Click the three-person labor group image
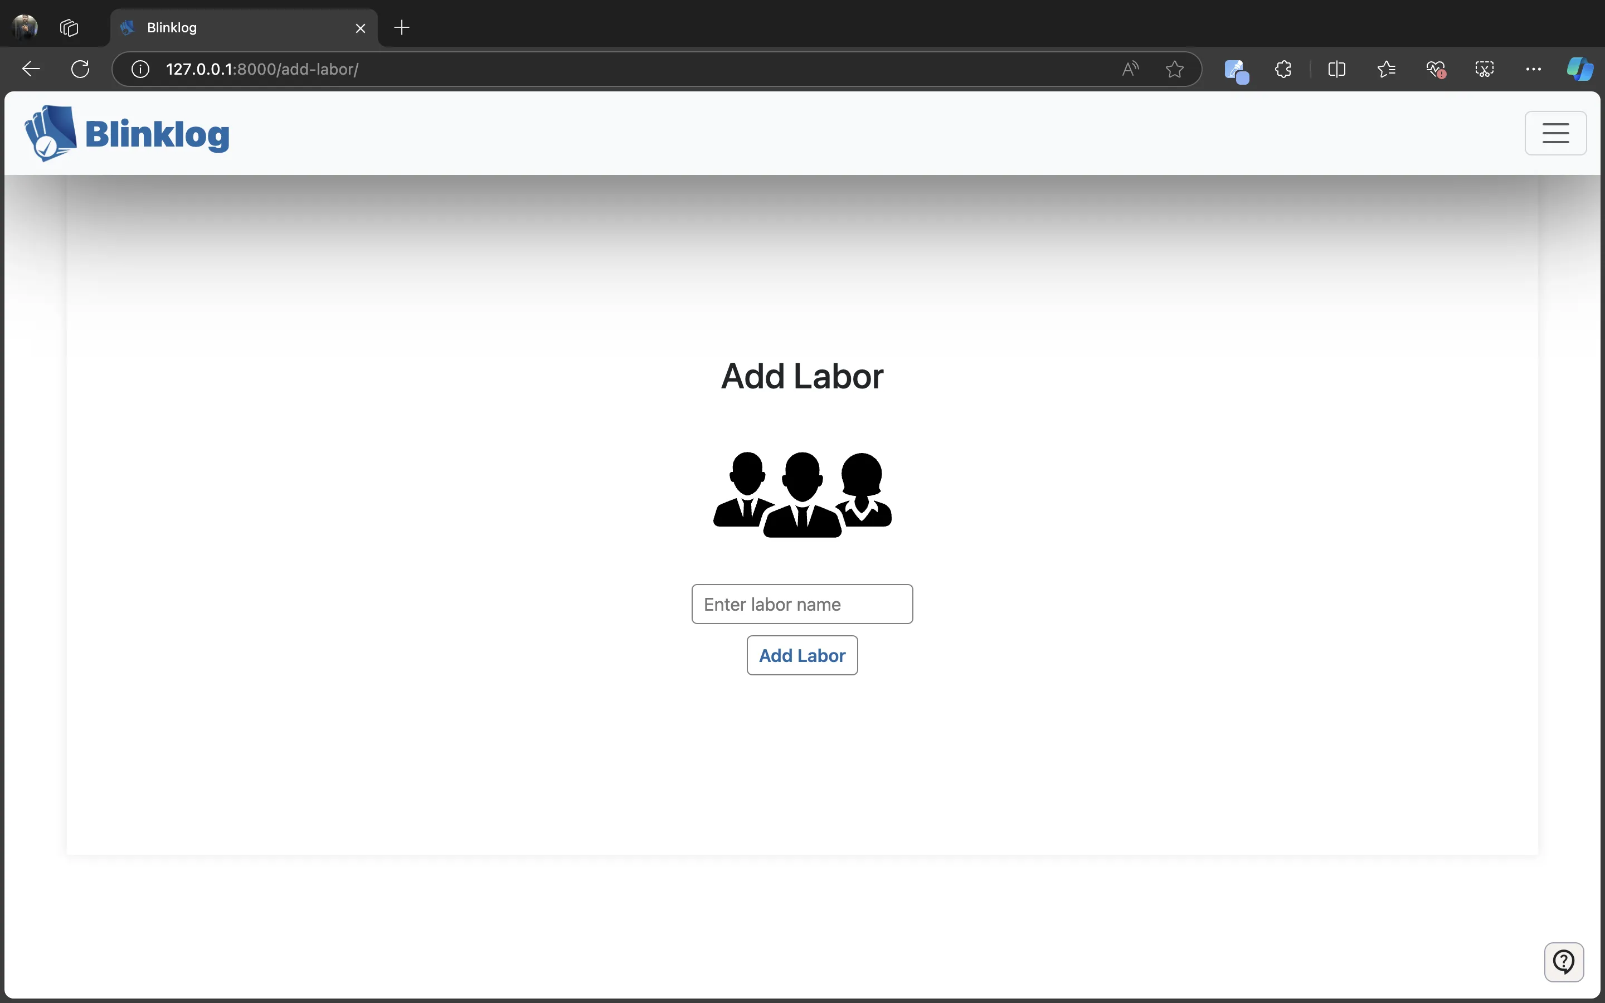The width and height of the screenshot is (1605, 1003). pos(802,495)
